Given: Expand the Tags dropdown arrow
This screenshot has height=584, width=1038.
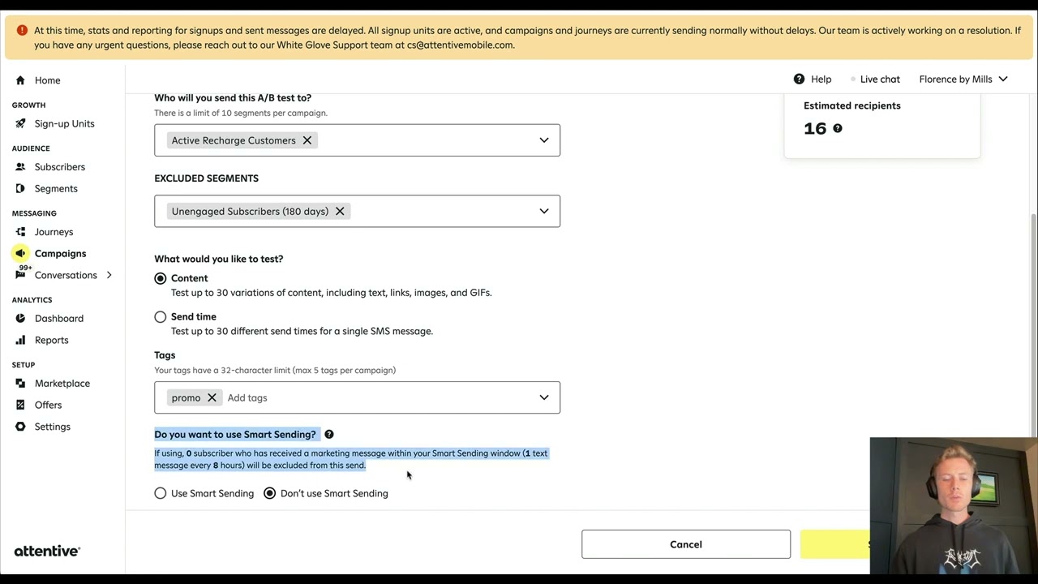Looking at the screenshot, I should tap(544, 397).
